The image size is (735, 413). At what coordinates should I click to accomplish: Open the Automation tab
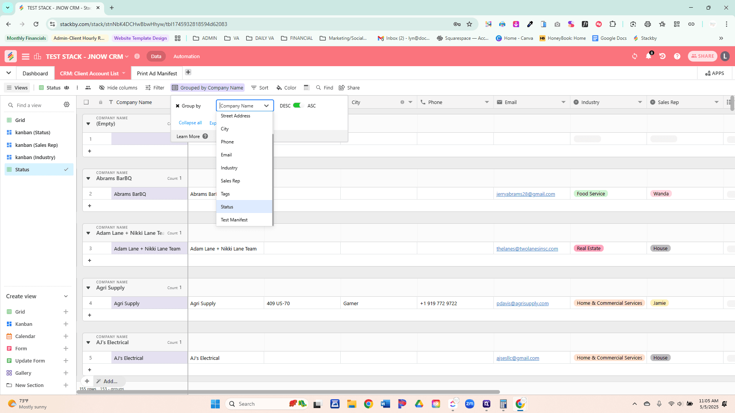[186, 56]
